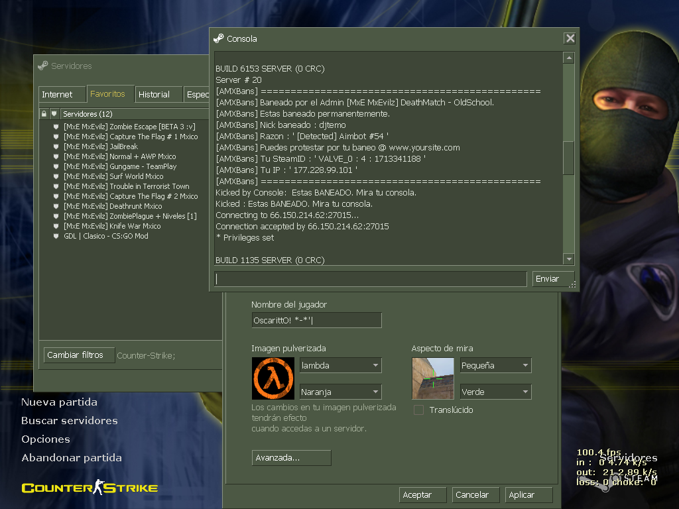This screenshot has width=679, height=509.
Task: Click the Servidores (12) column header
Action: (135, 114)
